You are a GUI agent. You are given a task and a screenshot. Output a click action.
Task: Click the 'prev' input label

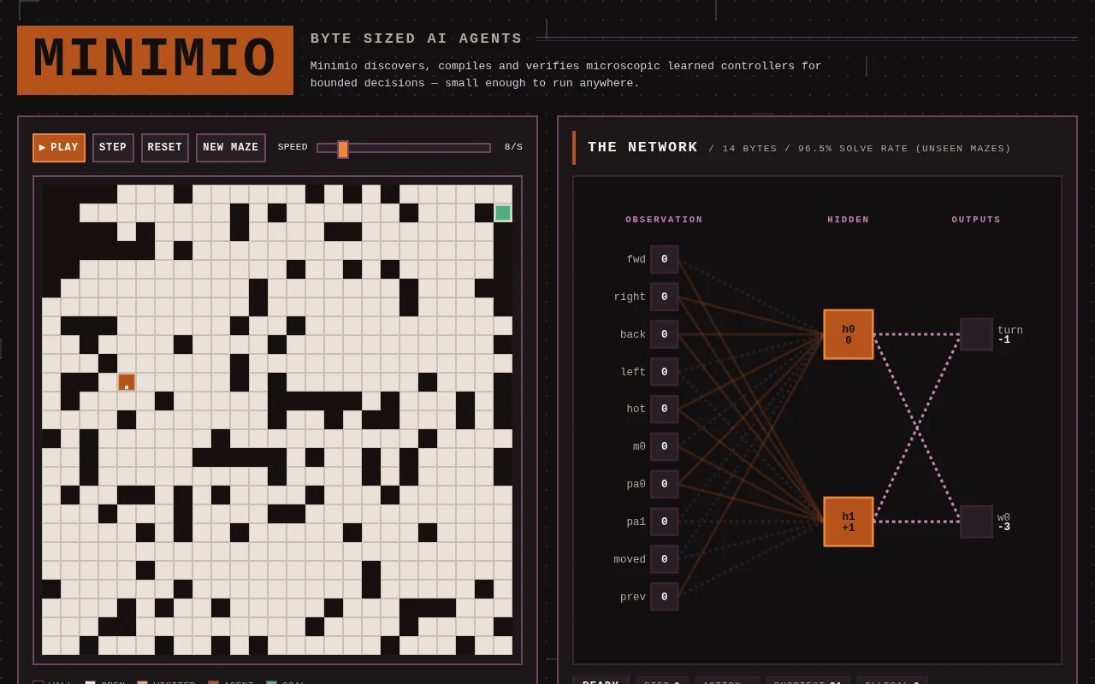point(633,597)
